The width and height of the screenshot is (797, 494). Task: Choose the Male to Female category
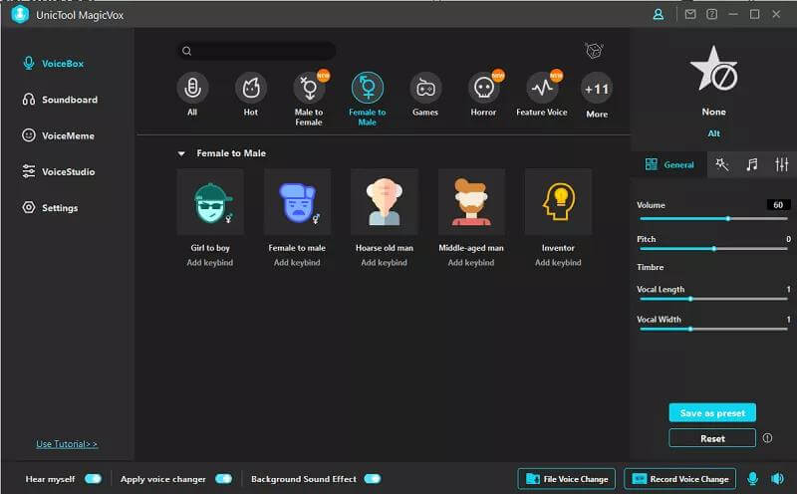click(309, 89)
